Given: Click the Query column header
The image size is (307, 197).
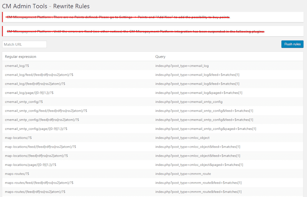Looking at the screenshot, I should [160, 57].
